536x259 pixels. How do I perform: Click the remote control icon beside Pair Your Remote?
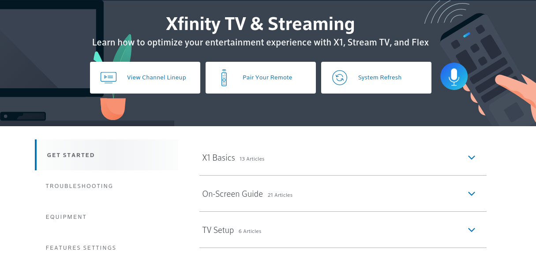tap(225, 77)
